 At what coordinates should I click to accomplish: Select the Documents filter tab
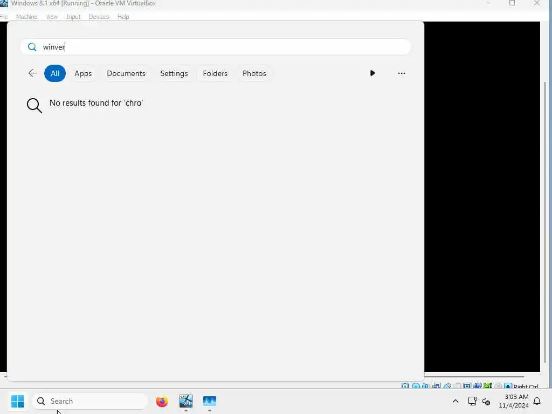126,73
